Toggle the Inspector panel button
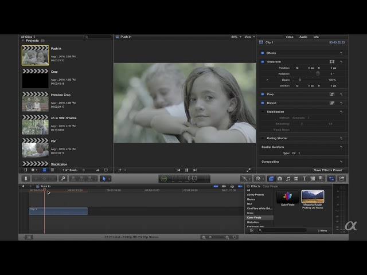This screenshot has height=275, width=367. click(x=331, y=179)
